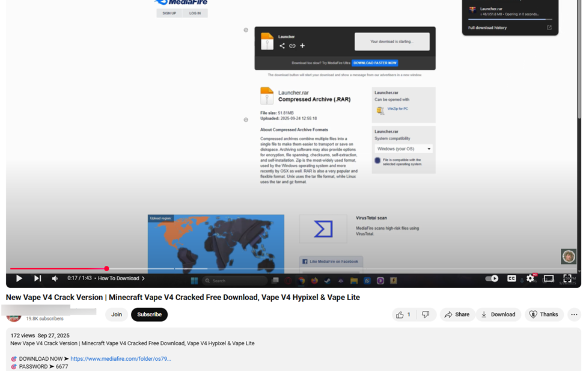Expand the How To Download chapter

121,278
